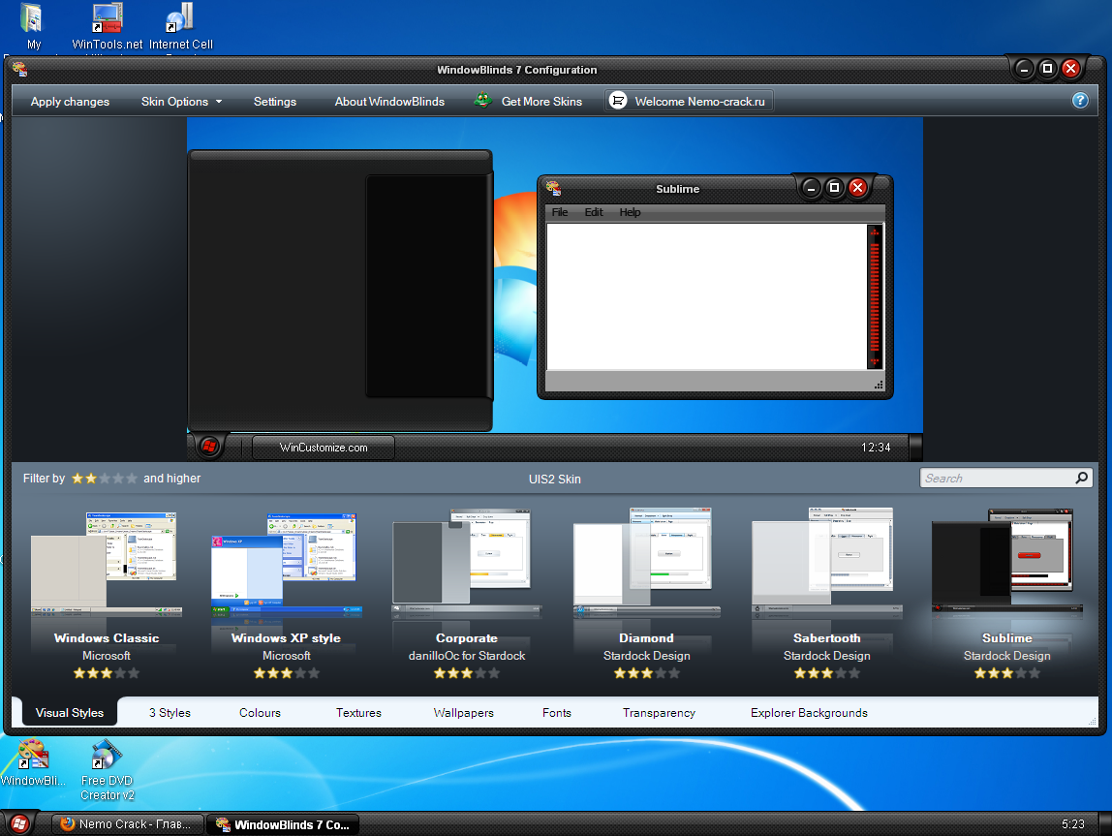Switch to Nemo Crack taskbar window
This screenshot has height=836, width=1112.
pyautogui.click(x=129, y=824)
